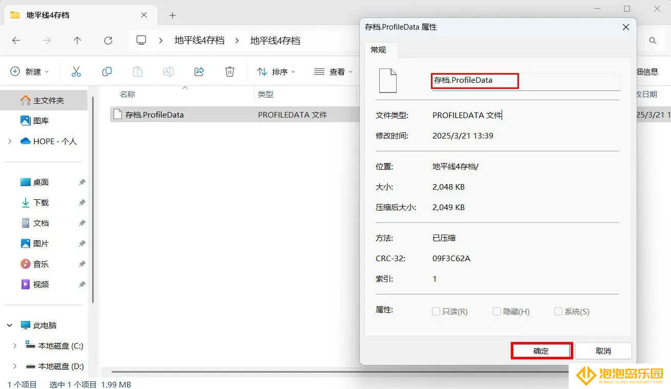Click the size value 2,048 KB

tap(448, 187)
